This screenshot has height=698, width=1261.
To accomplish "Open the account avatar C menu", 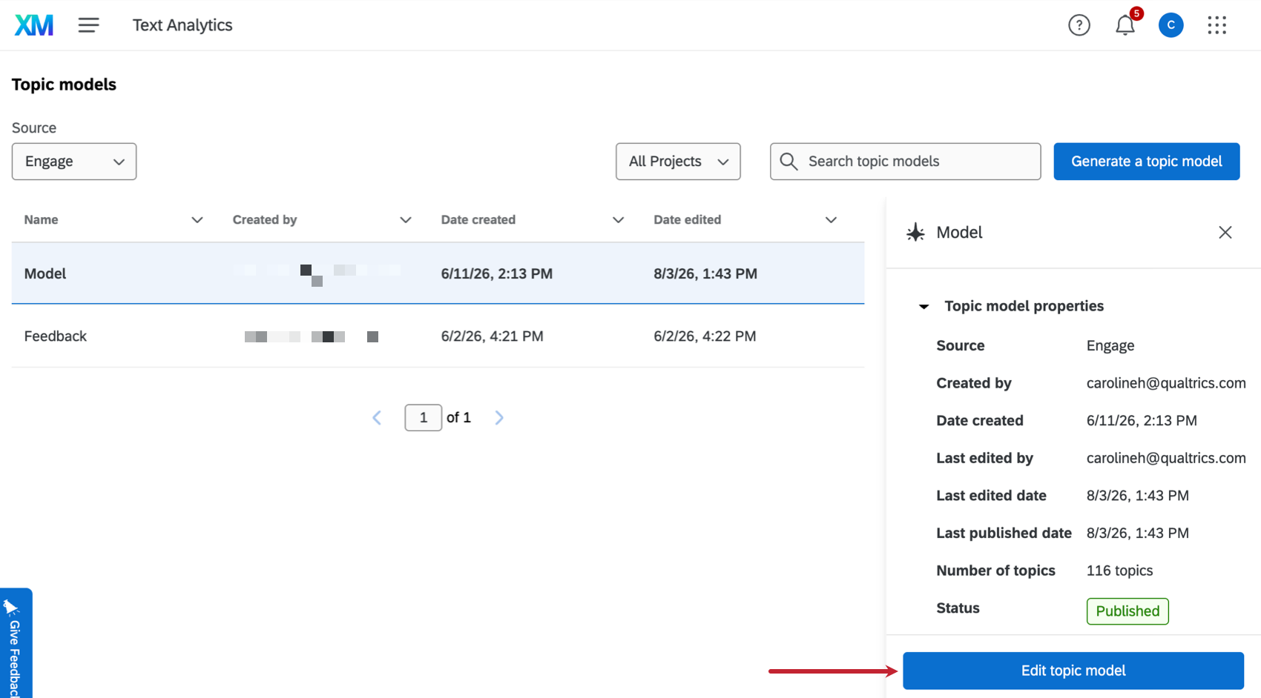I will click(x=1171, y=25).
